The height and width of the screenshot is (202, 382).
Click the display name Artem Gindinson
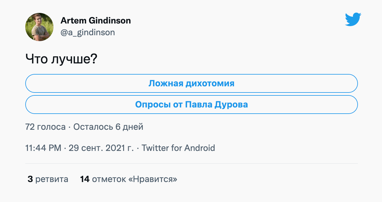(95, 21)
